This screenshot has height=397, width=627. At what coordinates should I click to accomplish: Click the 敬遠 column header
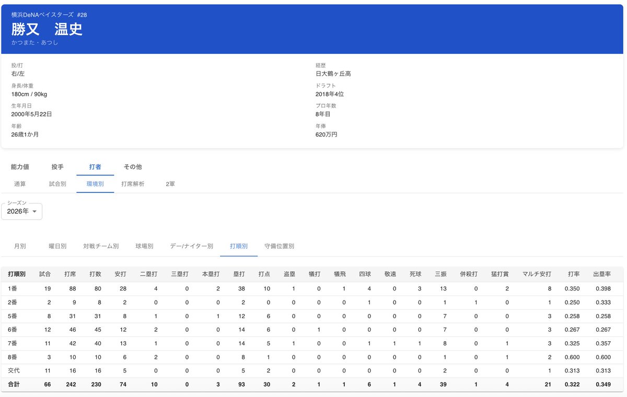(x=390, y=274)
